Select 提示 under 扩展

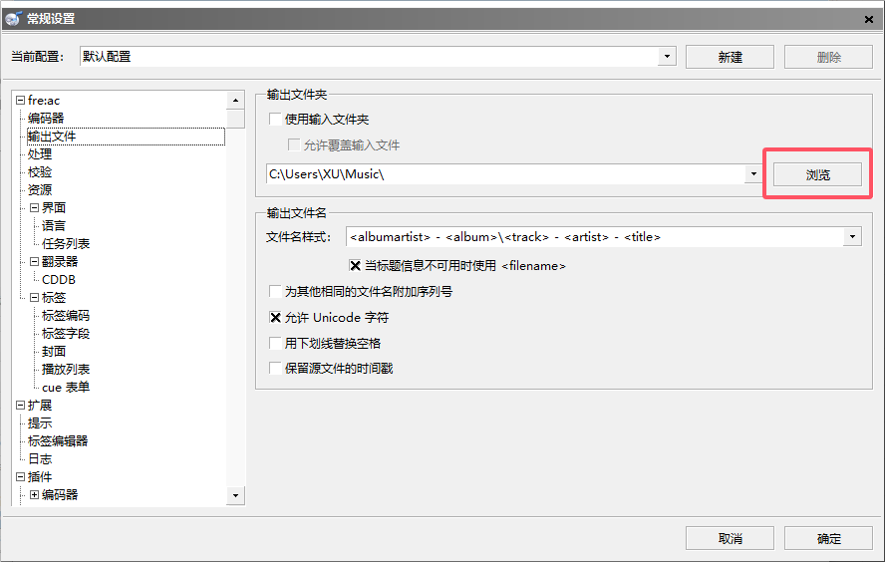pos(40,422)
